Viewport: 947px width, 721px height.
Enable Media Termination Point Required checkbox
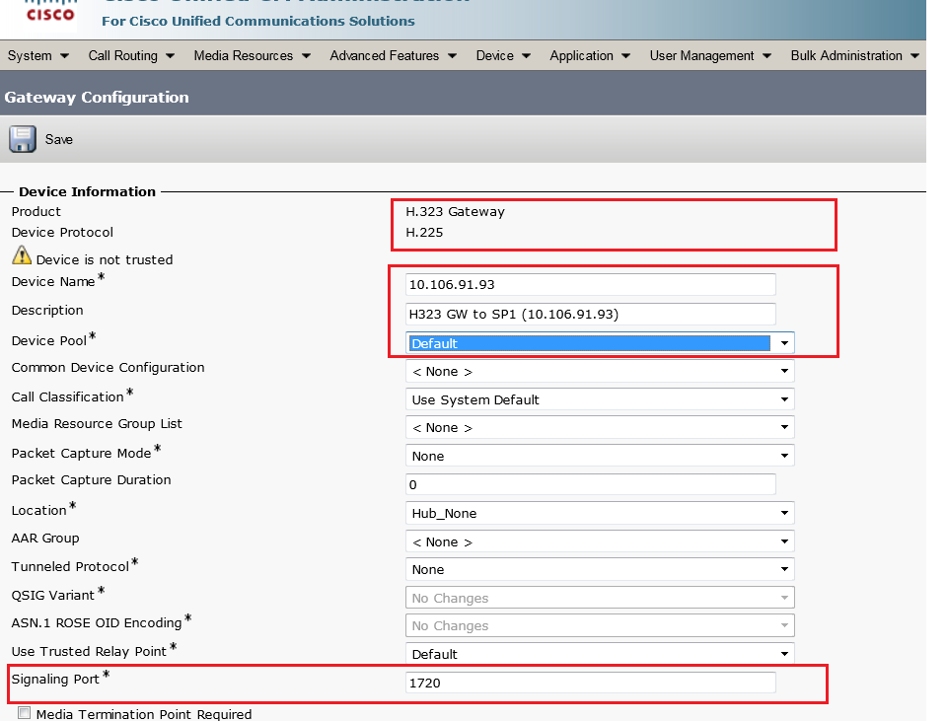pyautogui.click(x=24, y=713)
